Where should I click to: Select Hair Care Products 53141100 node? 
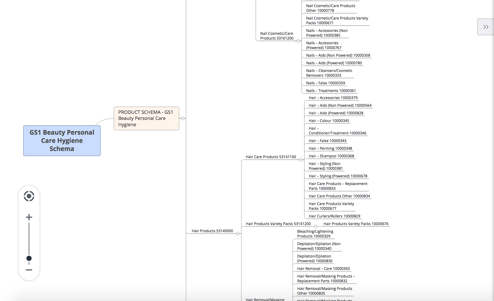pos(271,157)
